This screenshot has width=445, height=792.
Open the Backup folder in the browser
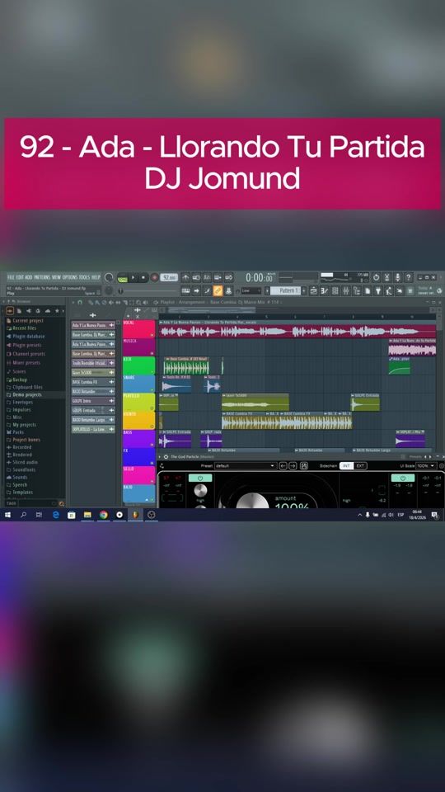coord(16,379)
